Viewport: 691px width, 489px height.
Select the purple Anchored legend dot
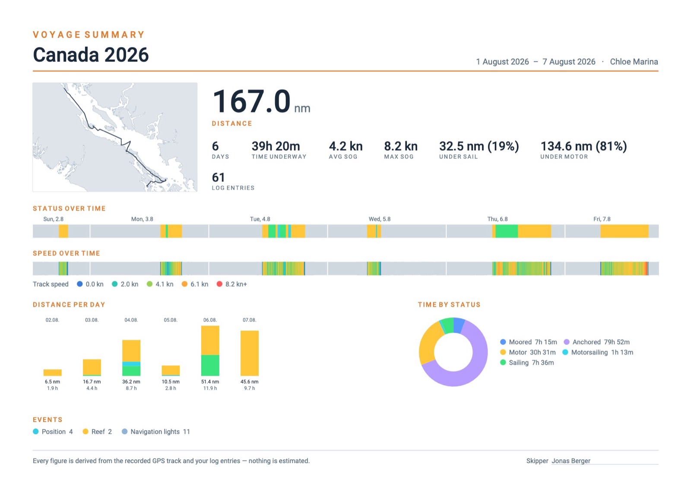click(567, 342)
